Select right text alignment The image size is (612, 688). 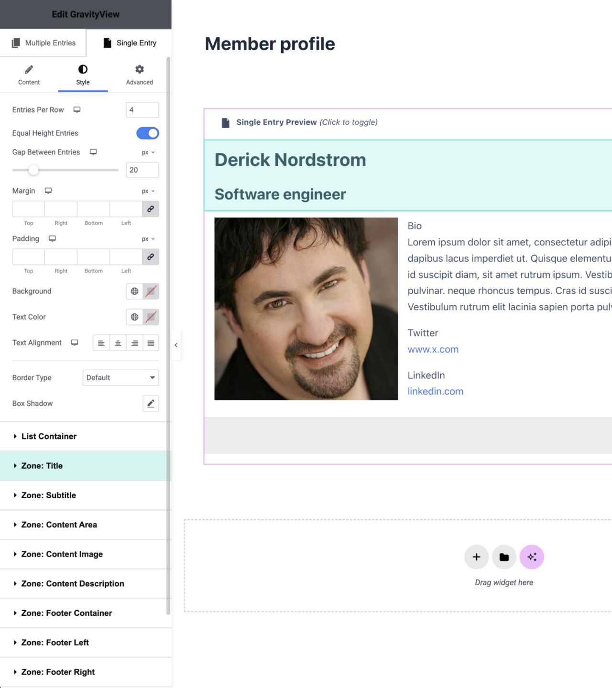tap(134, 343)
